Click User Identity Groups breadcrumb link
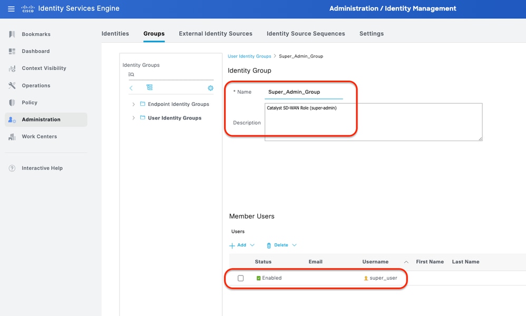 tap(249, 56)
